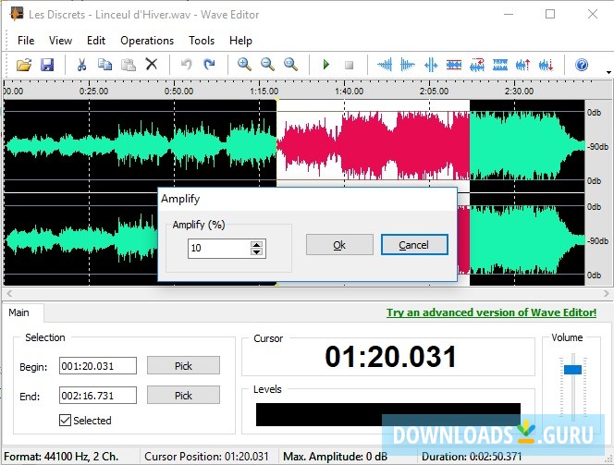This screenshot has height=465, width=614.
Task: Click the Cut scissors icon
Action: pos(81,65)
